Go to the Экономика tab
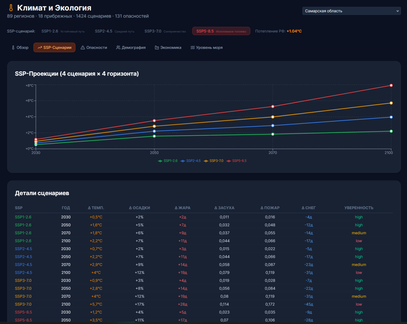This screenshot has width=407, height=324. click(168, 47)
